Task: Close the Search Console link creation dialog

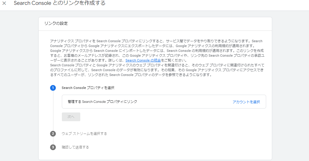Action: tap(4, 3)
